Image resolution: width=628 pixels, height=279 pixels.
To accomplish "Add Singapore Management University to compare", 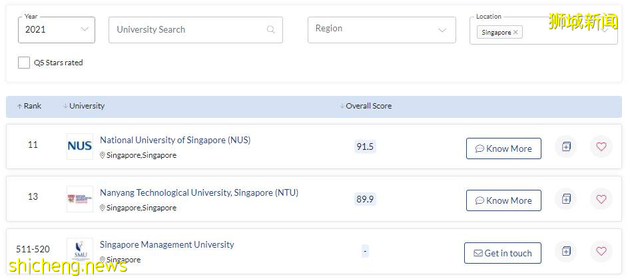I will click(x=566, y=252).
